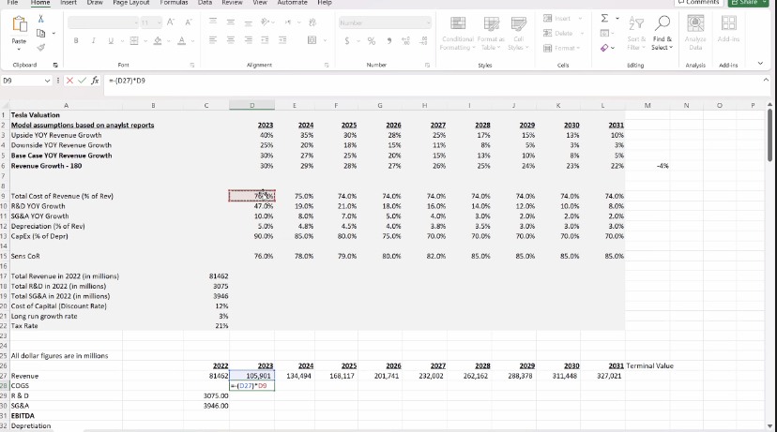Click in the formula bar text
The width and height of the screenshot is (777, 432).
tap(127, 81)
